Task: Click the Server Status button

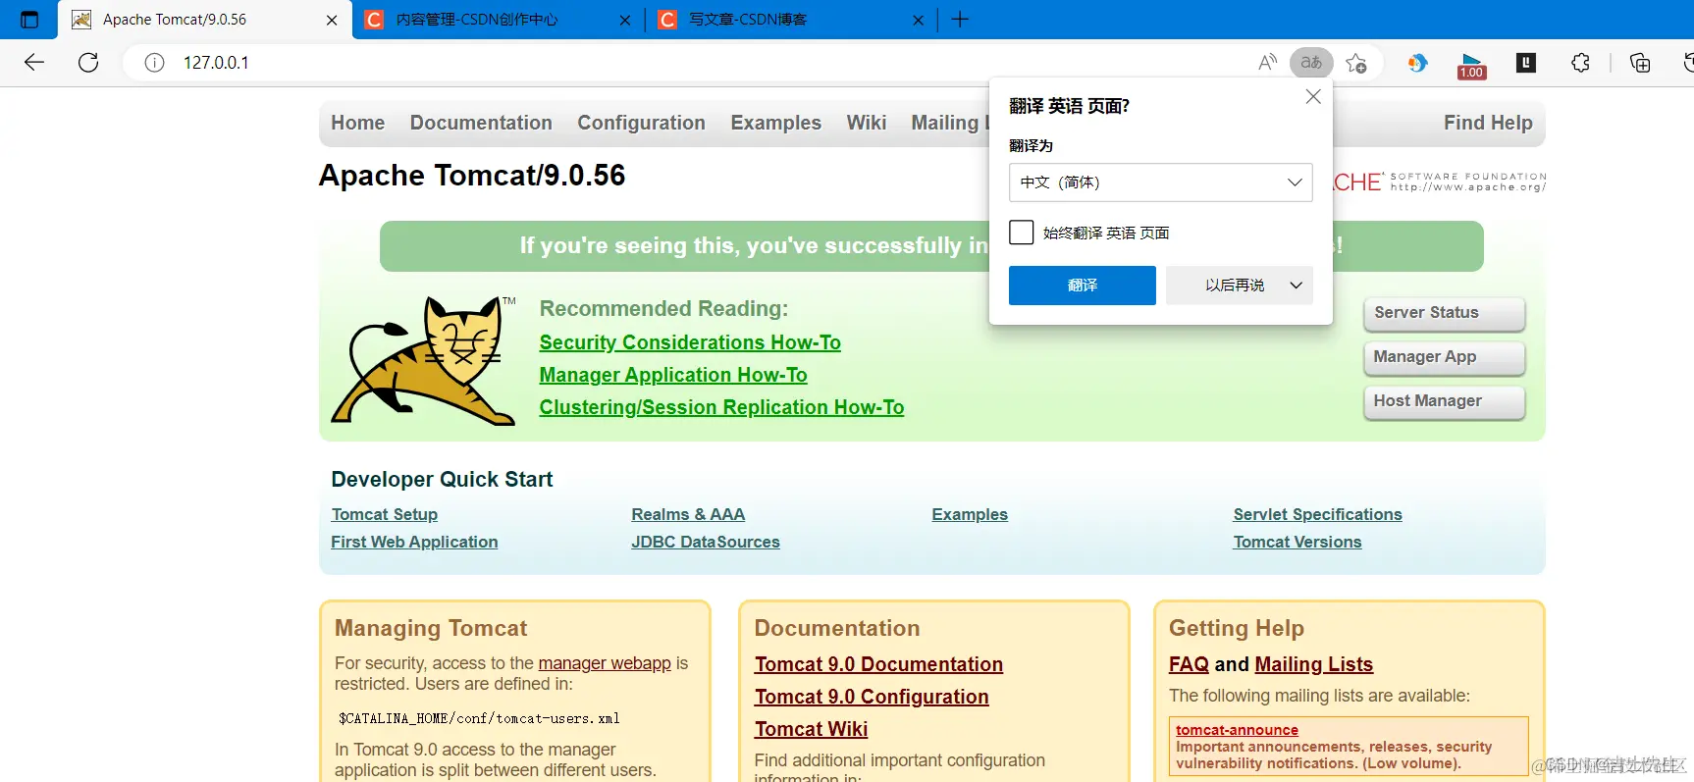Action: (x=1444, y=313)
